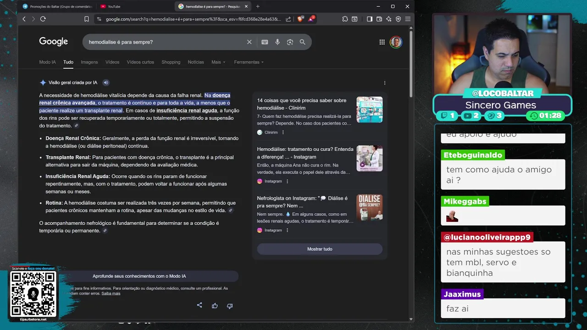Expand the Ferramentas dropdown

(249, 62)
